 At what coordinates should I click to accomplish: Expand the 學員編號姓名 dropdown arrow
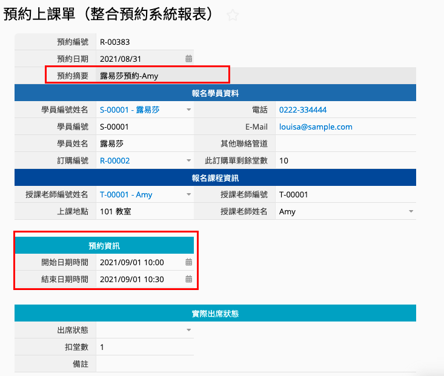click(188, 110)
